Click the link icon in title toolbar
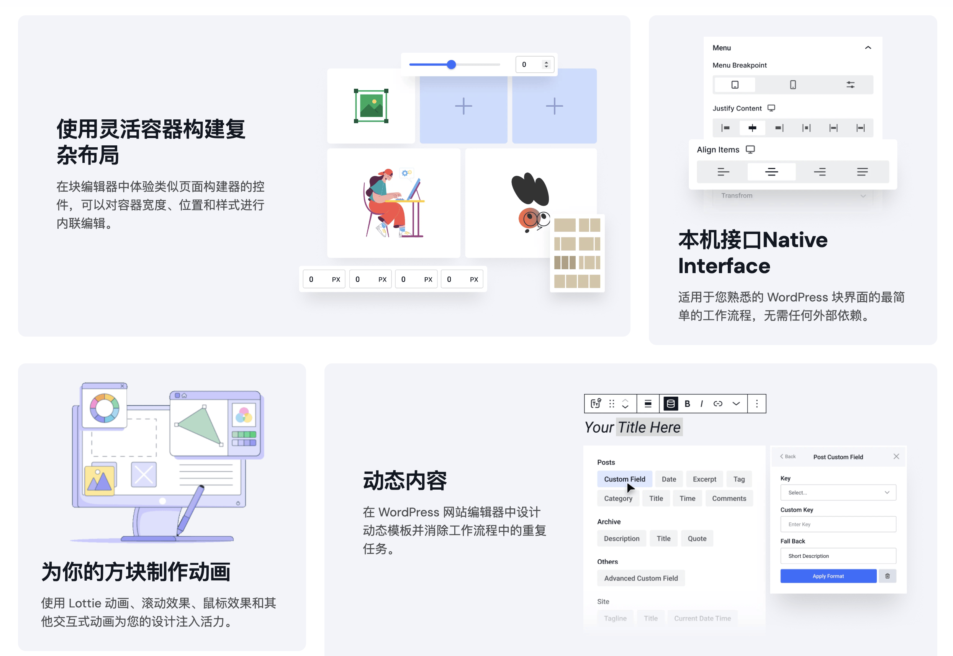953x656 pixels. (716, 404)
